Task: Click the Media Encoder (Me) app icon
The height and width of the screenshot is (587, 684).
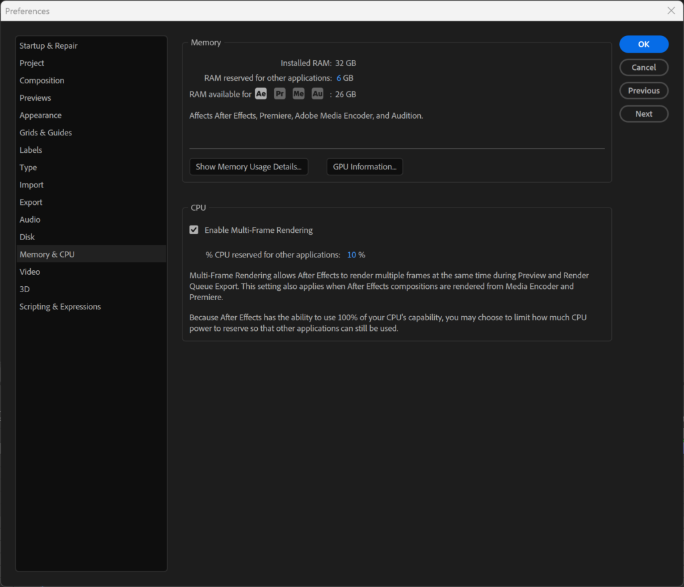Action: coord(299,94)
